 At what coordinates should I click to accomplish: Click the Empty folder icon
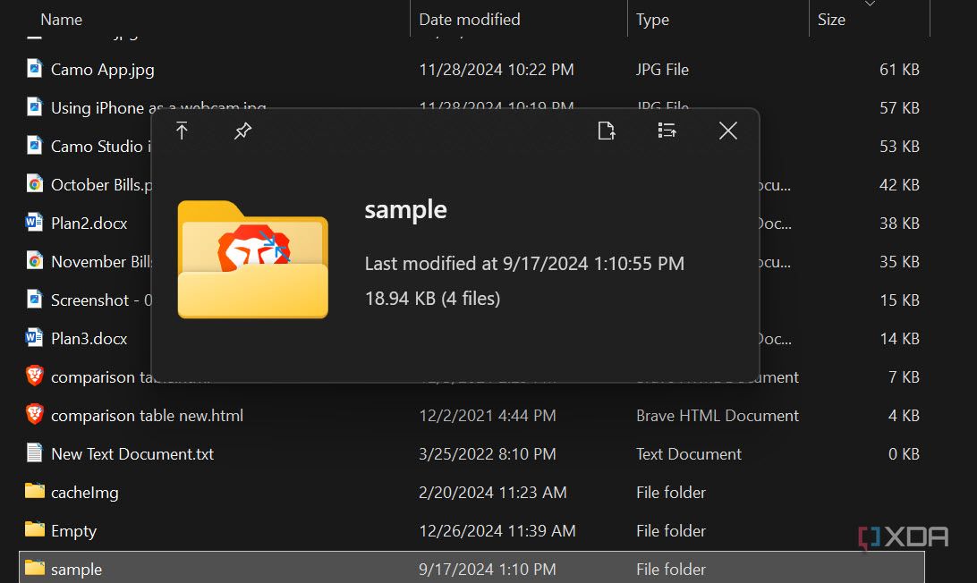click(35, 529)
